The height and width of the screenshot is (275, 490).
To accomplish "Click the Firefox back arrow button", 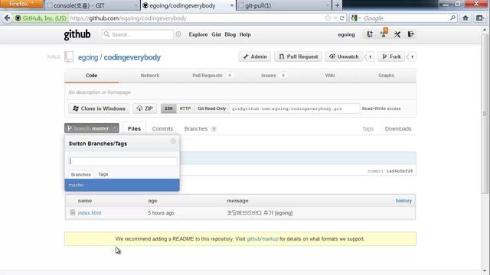I will pos(7,18).
